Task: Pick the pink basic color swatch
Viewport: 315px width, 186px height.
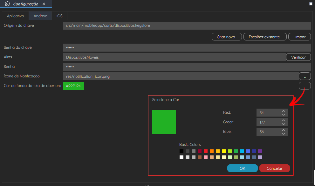Action: pos(206,157)
